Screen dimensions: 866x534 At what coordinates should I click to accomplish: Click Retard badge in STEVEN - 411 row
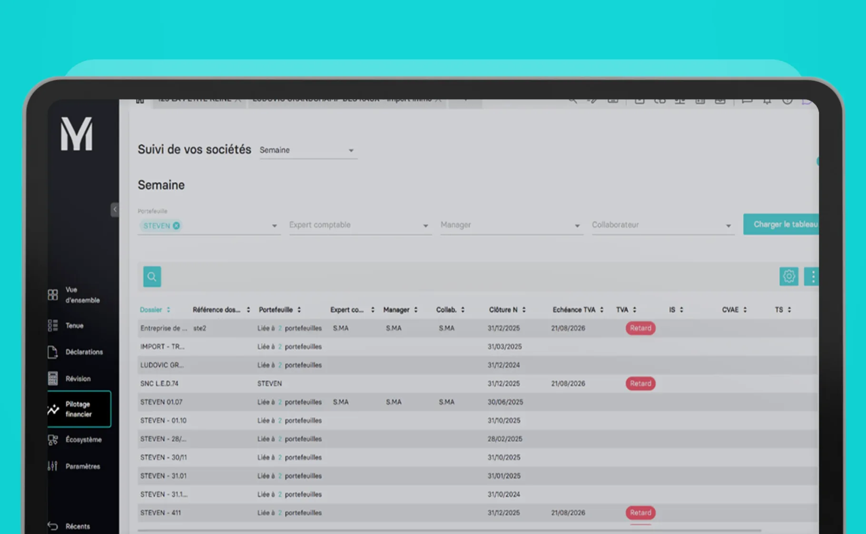pyautogui.click(x=640, y=513)
